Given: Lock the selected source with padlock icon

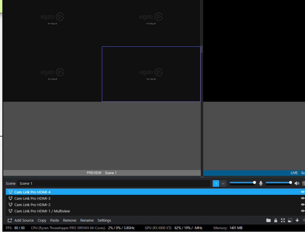Looking at the screenshot, I should 275,220.
